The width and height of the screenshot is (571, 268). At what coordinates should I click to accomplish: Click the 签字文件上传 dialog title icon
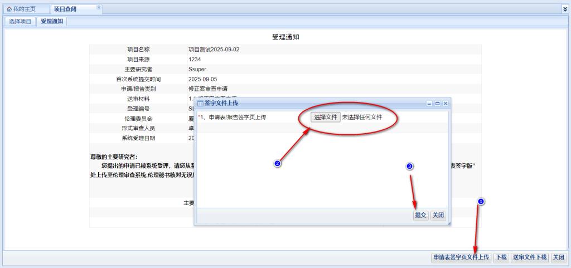pos(200,103)
